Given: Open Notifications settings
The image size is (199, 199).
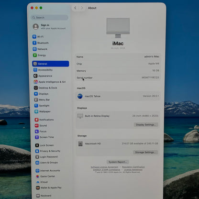Looking at the screenshot, I should tap(44, 120).
